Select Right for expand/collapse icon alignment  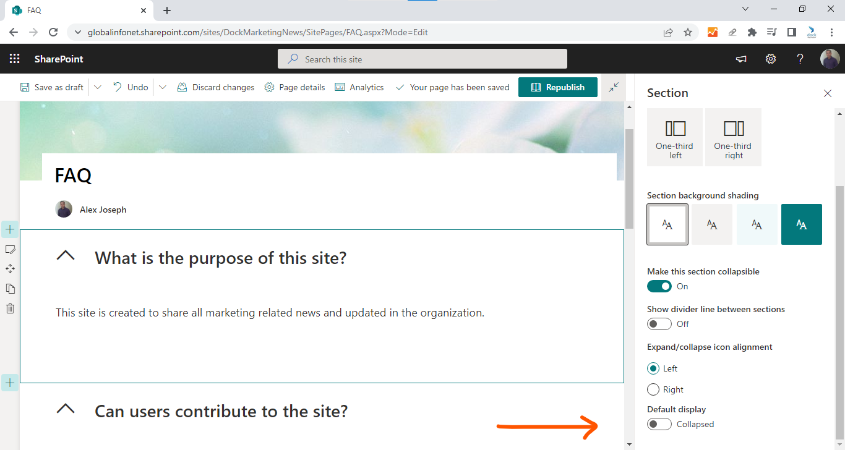tap(653, 389)
